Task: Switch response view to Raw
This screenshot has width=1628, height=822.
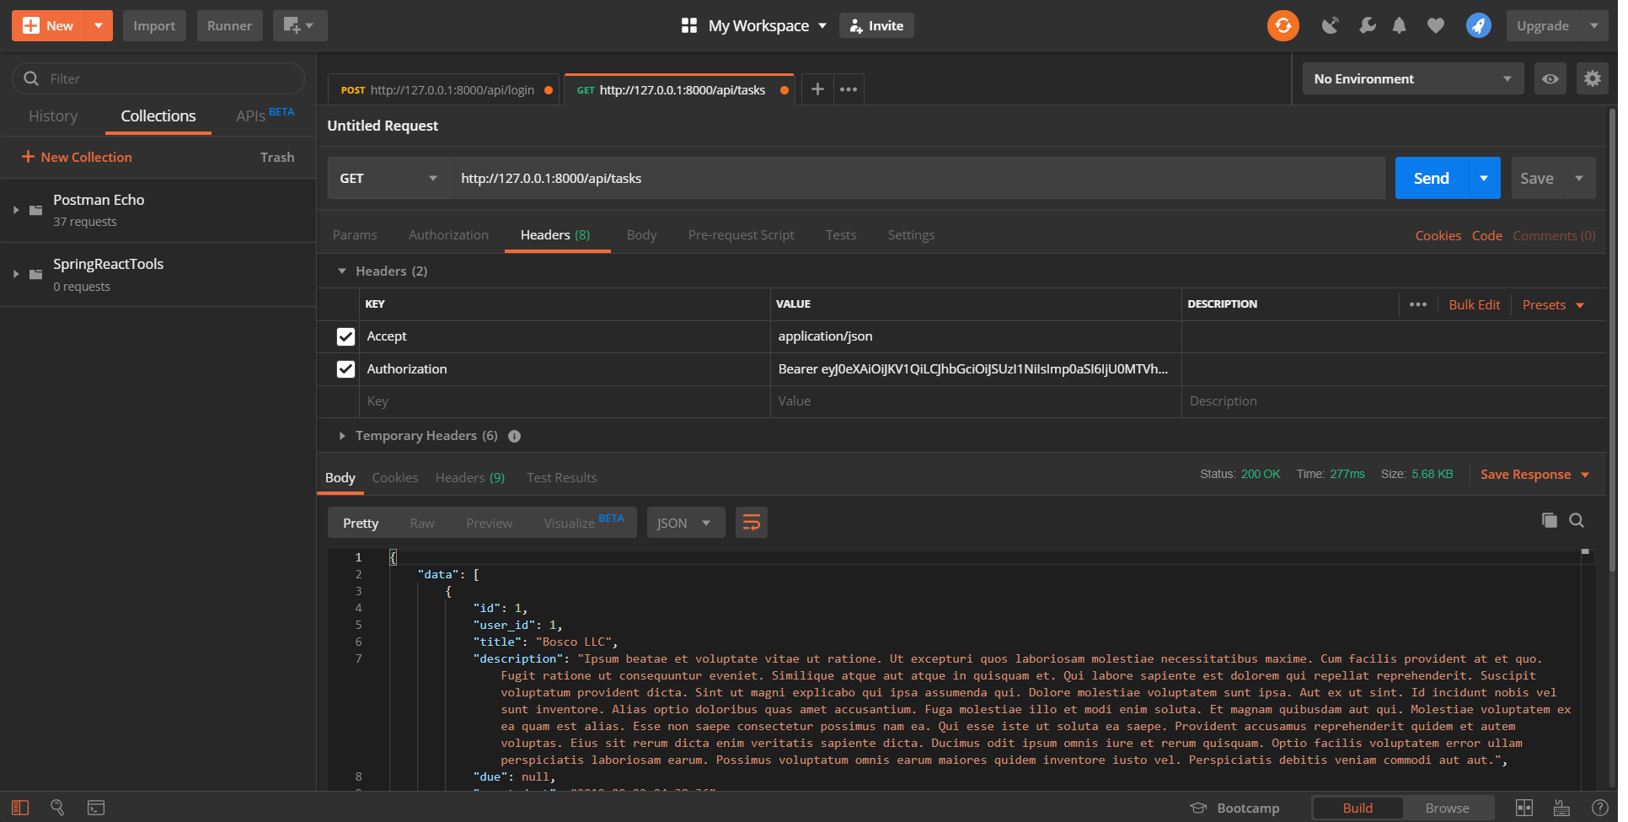Action: (421, 523)
